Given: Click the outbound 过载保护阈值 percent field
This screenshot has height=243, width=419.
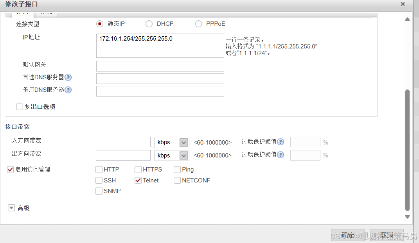Looking at the screenshot, I should coord(305,155).
